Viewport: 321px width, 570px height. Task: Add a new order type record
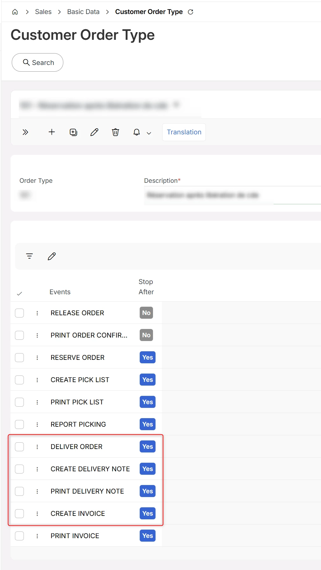point(52,132)
